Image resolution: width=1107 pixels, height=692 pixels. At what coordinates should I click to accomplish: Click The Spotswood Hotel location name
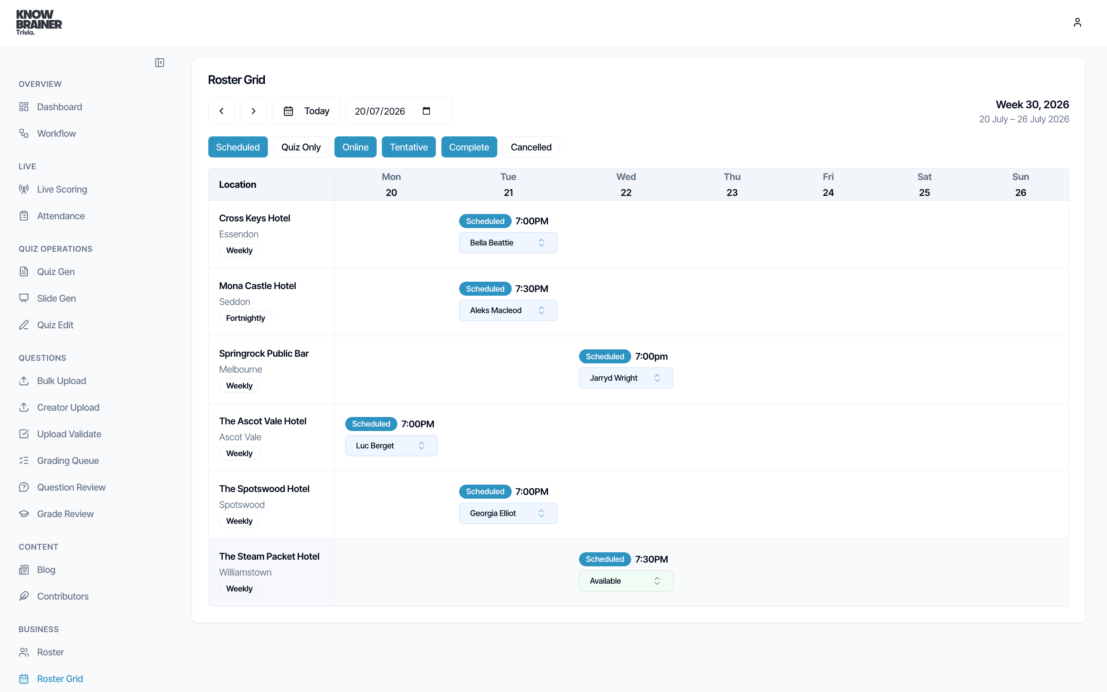[264, 489]
